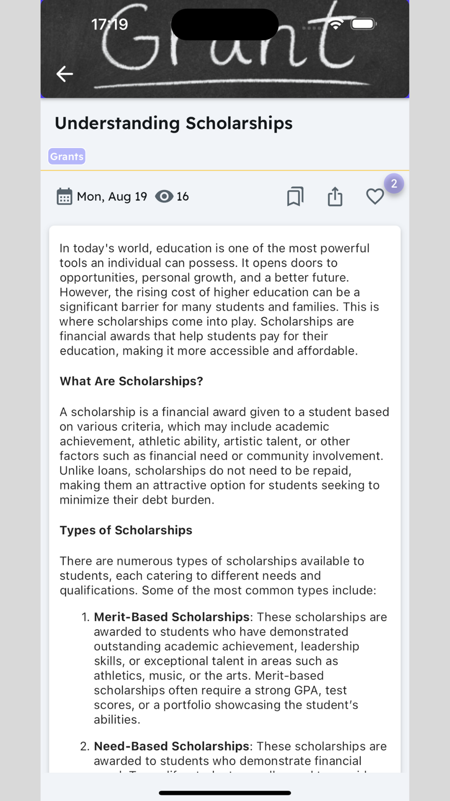Image resolution: width=450 pixels, height=801 pixels.
Task: Tap the view count number 16
Action: (182, 196)
